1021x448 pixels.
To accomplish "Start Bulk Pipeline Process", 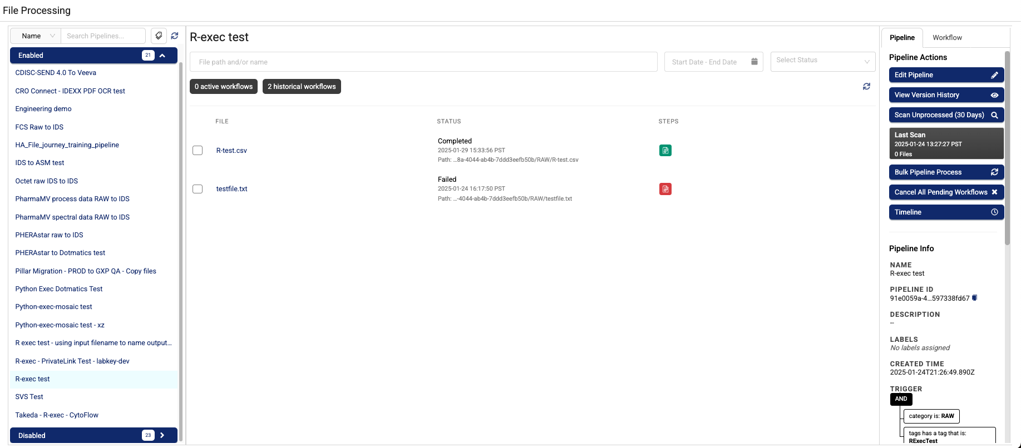I will [946, 172].
